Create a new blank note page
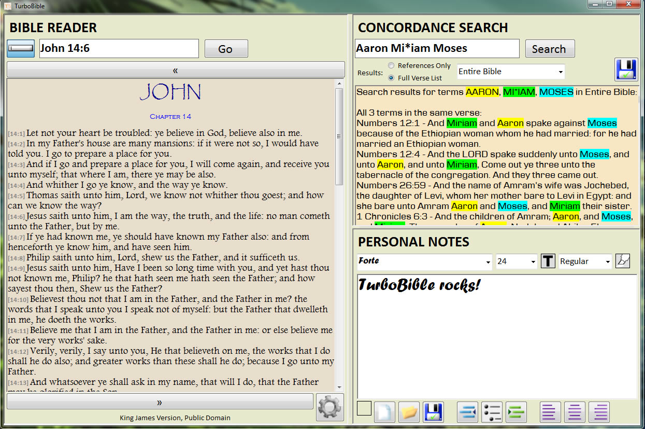The width and height of the screenshot is (645, 429). pyautogui.click(x=385, y=412)
